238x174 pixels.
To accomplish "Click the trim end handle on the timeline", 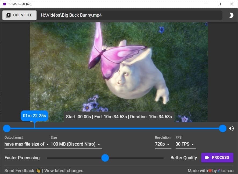I will tap(223, 128).
